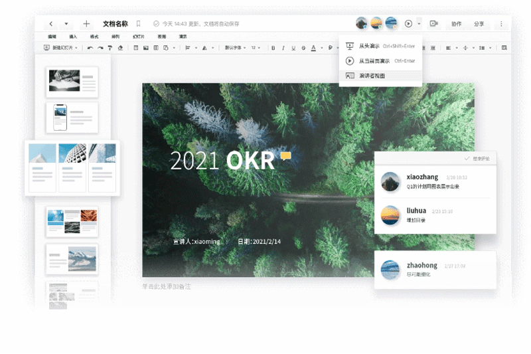Toggle underline formatting

(293, 48)
